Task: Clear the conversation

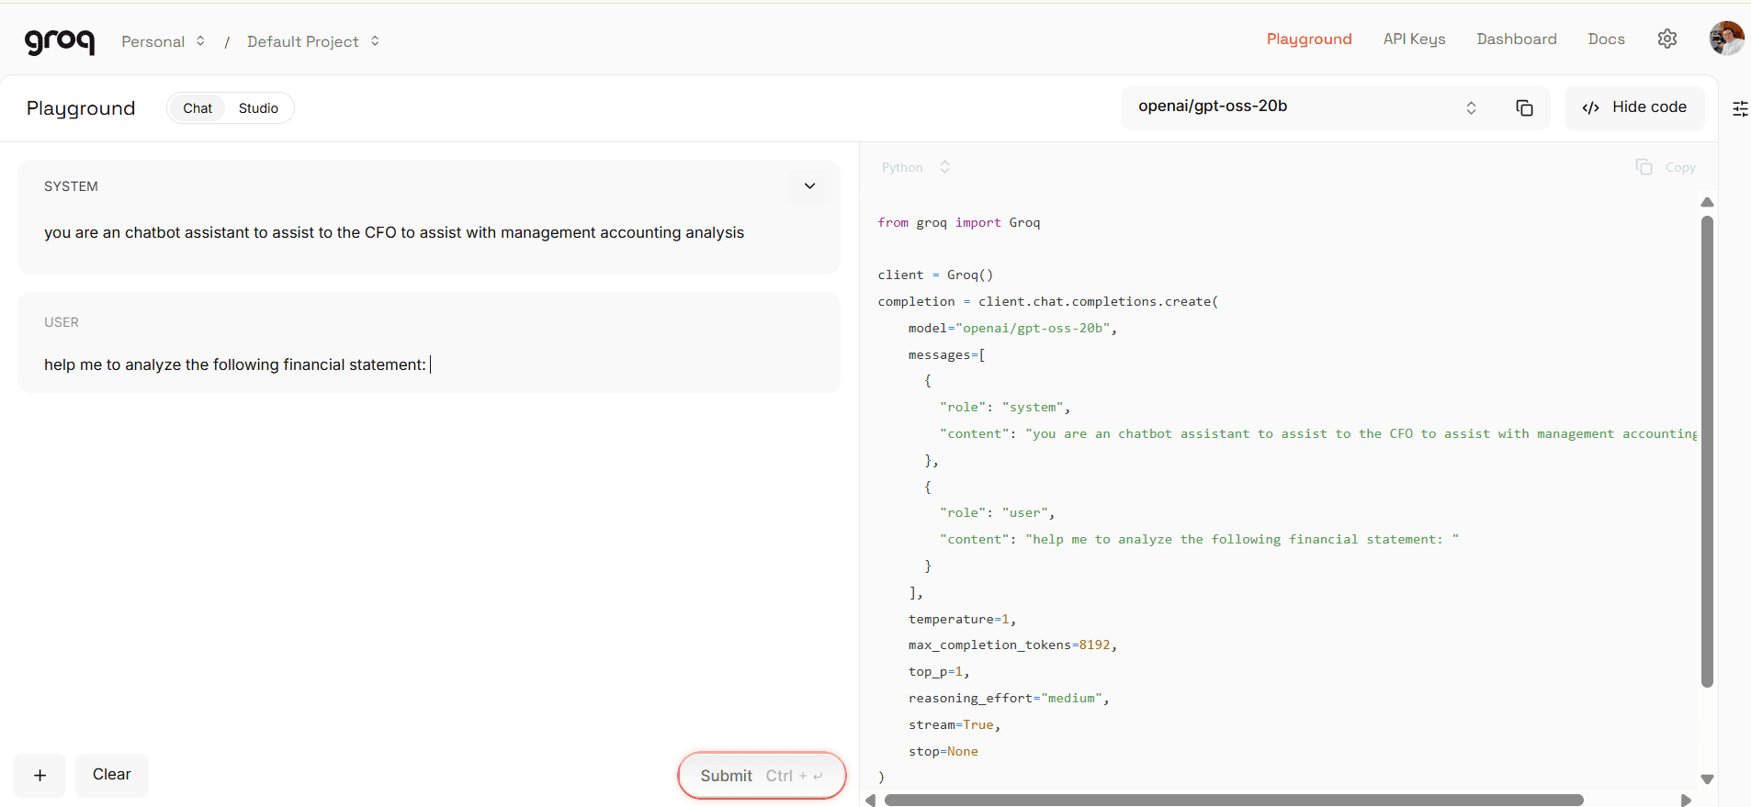Action: [x=111, y=775]
